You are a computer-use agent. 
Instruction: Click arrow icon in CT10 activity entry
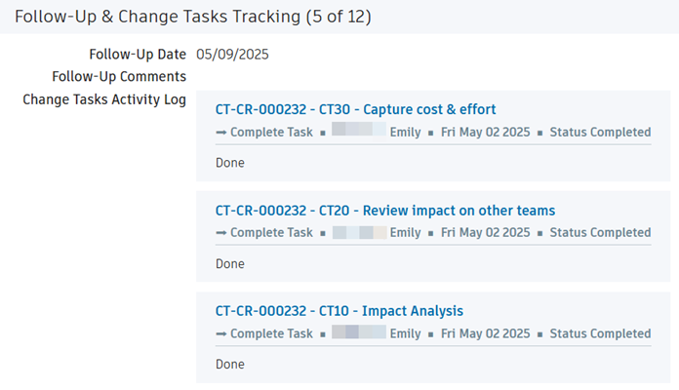click(220, 333)
